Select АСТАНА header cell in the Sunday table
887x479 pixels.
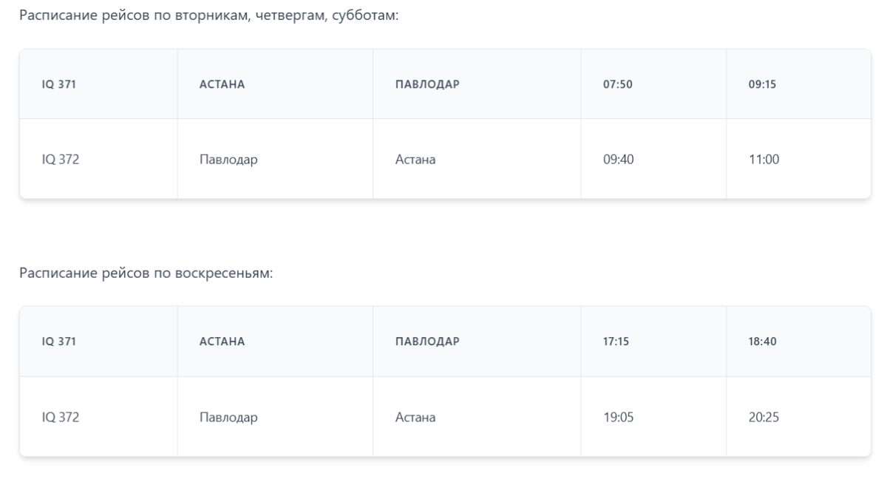point(275,342)
